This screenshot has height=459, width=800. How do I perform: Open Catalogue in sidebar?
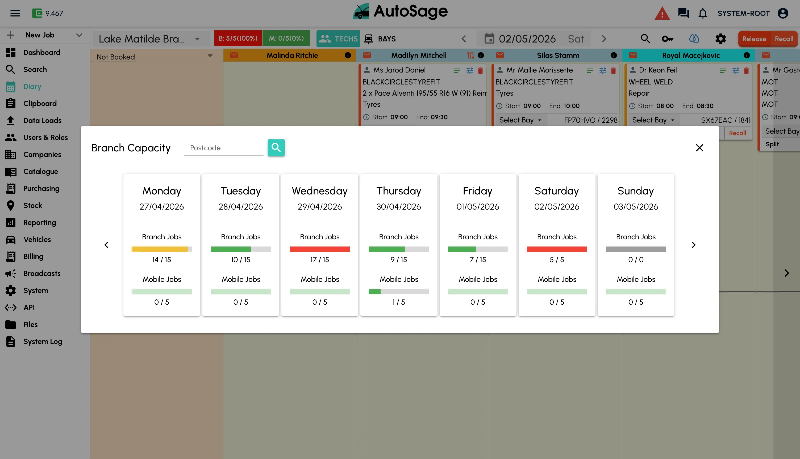pos(41,172)
